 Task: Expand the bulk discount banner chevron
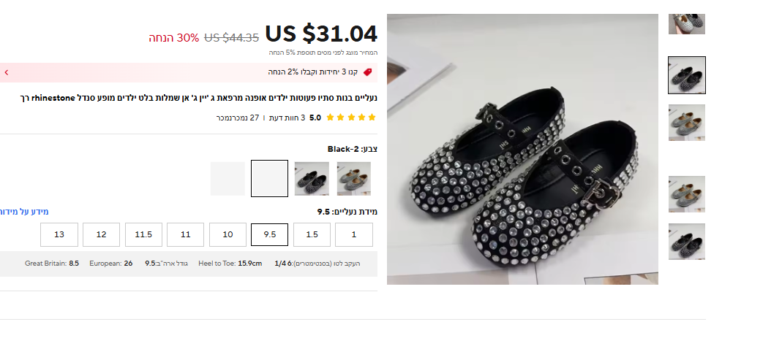[x=7, y=72]
